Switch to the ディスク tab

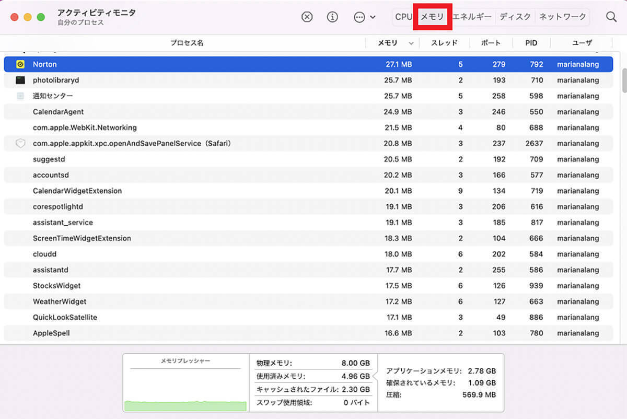point(515,17)
